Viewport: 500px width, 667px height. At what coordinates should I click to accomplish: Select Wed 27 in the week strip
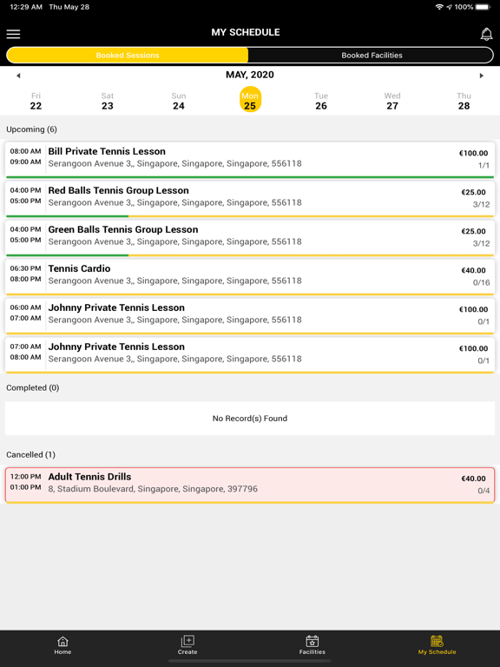[x=392, y=102]
